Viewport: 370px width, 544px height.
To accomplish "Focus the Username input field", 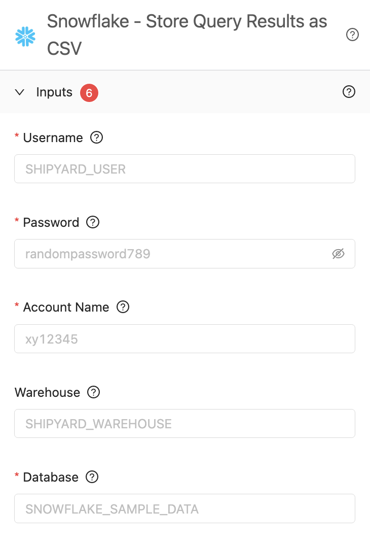I will tap(184, 169).
